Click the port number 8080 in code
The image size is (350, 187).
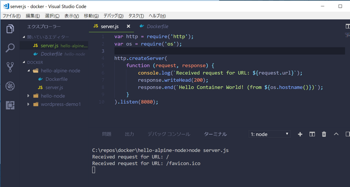[147, 102]
